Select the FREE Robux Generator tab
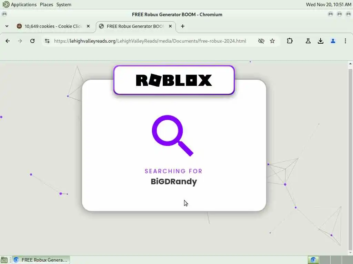Screen dimensions: 353x264 135,26
